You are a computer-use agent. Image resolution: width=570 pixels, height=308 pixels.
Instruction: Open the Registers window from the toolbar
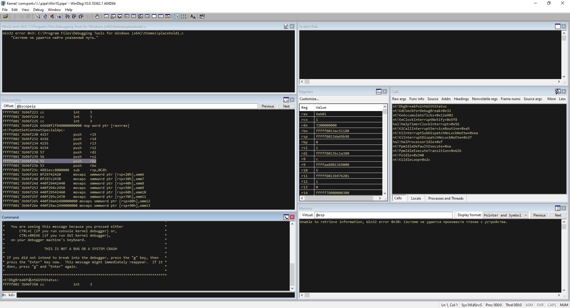[x=127, y=17]
